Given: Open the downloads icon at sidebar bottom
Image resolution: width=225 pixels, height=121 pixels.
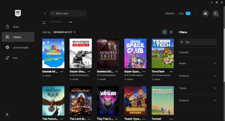Looking at the screenshot, I should (7, 114).
